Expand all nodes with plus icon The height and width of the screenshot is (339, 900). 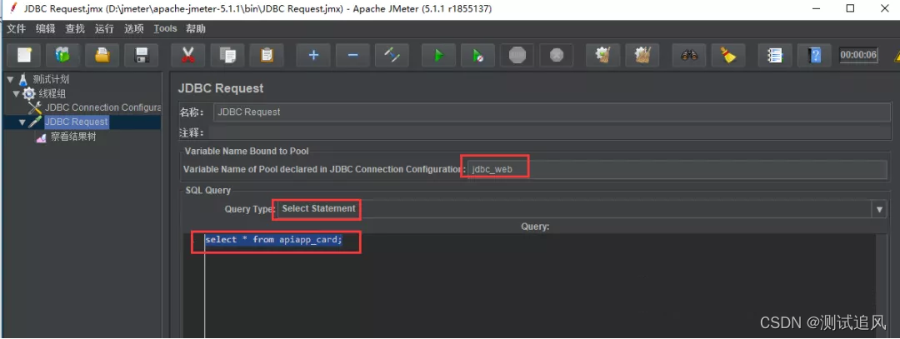click(x=313, y=55)
